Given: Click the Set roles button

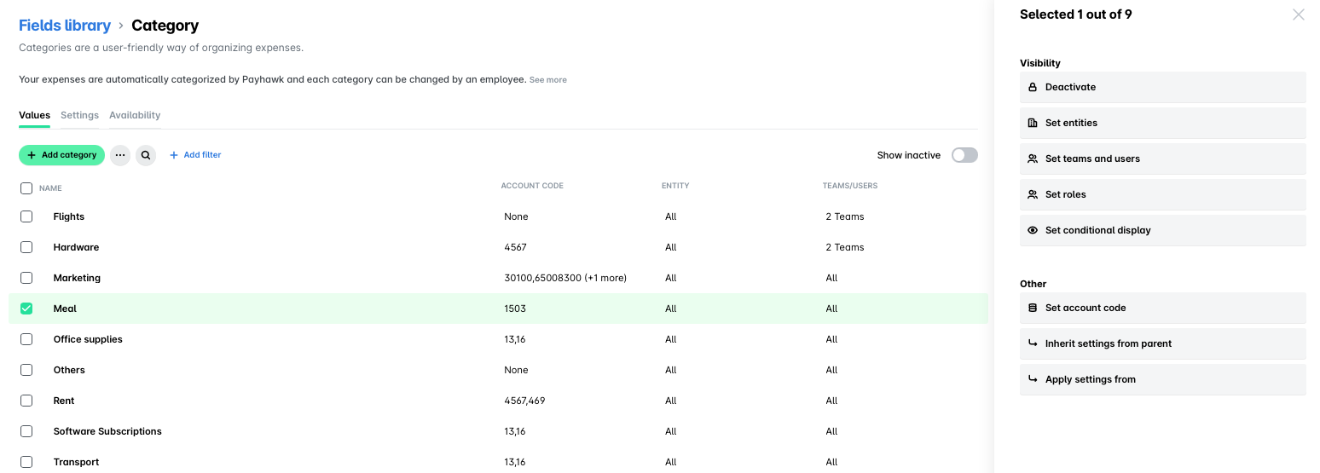Looking at the screenshot, I should (1163, 194).
